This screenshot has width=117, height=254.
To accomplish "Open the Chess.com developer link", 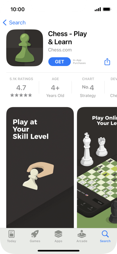I will pyautogui.click(x=60, y=50).
